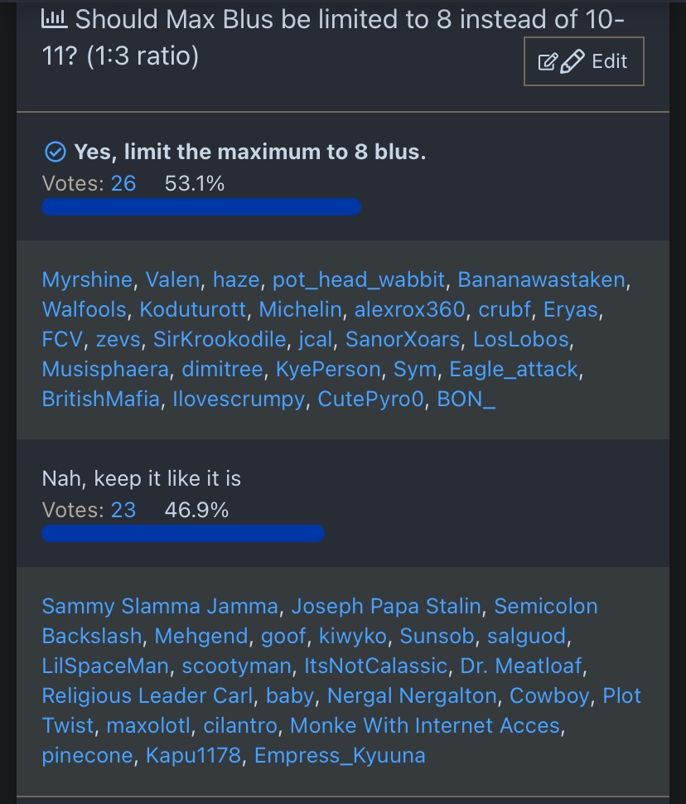686x804 pixels.
Task: Click the blue 53.1% result bar
Action: click(x=201, y=207)
